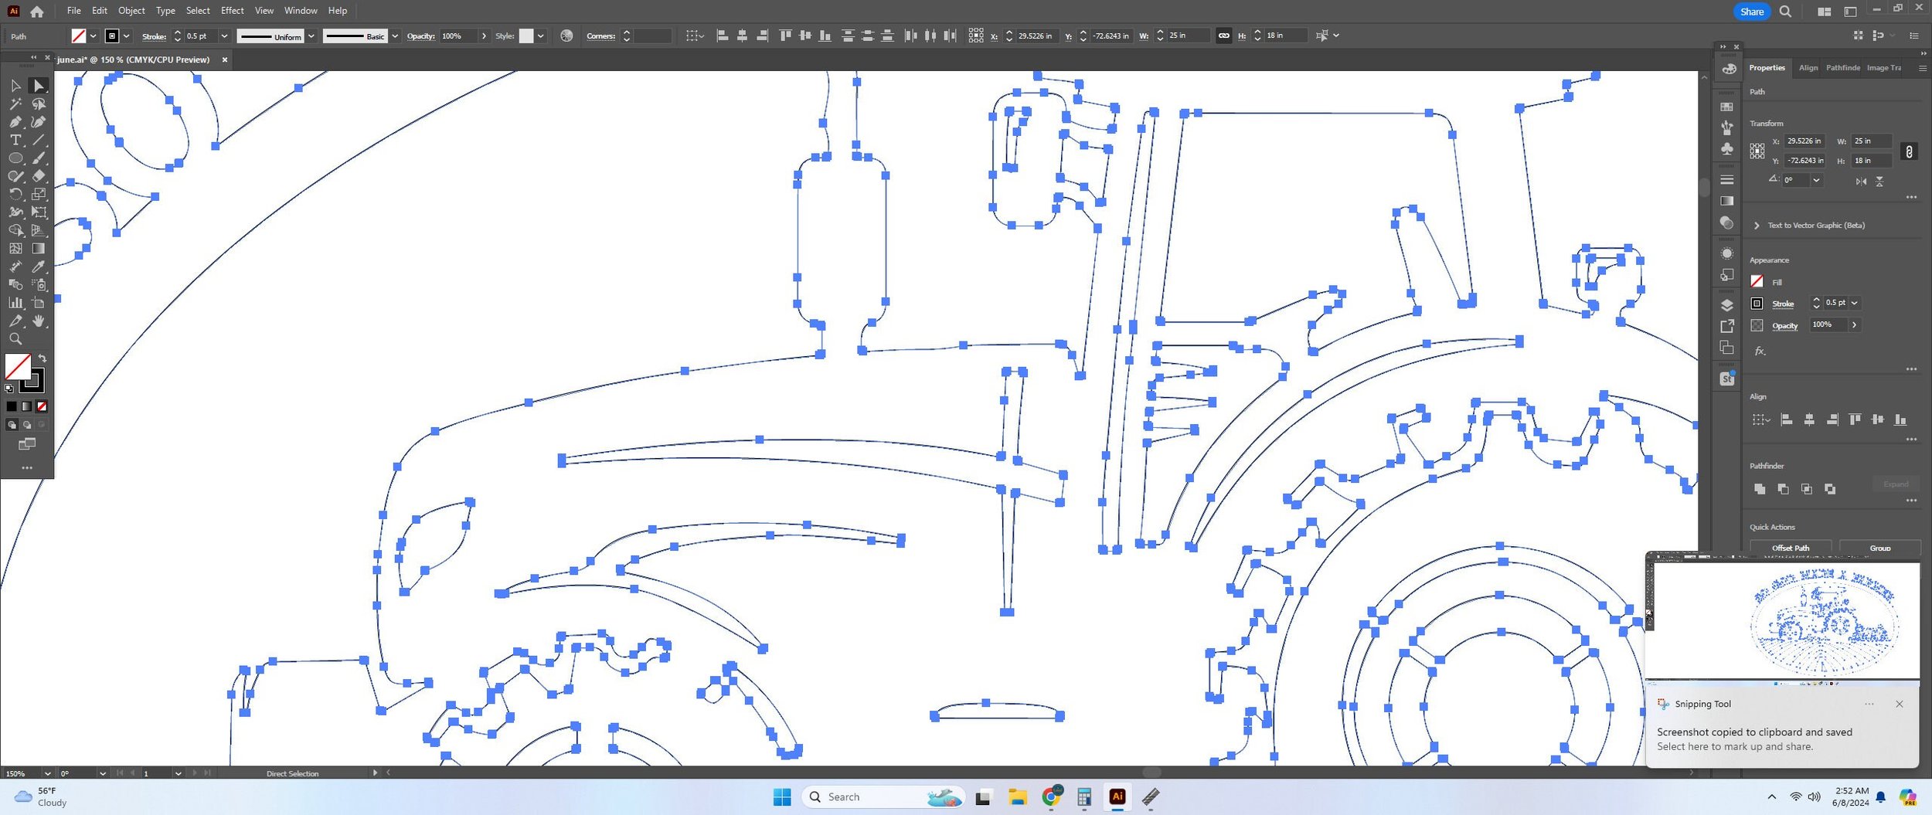
Task: Open the Basic brush definition dropdown
Action: [395, 36]
